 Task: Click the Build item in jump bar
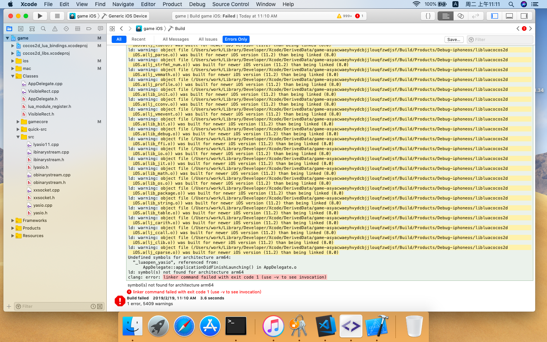tap(177, 28)
